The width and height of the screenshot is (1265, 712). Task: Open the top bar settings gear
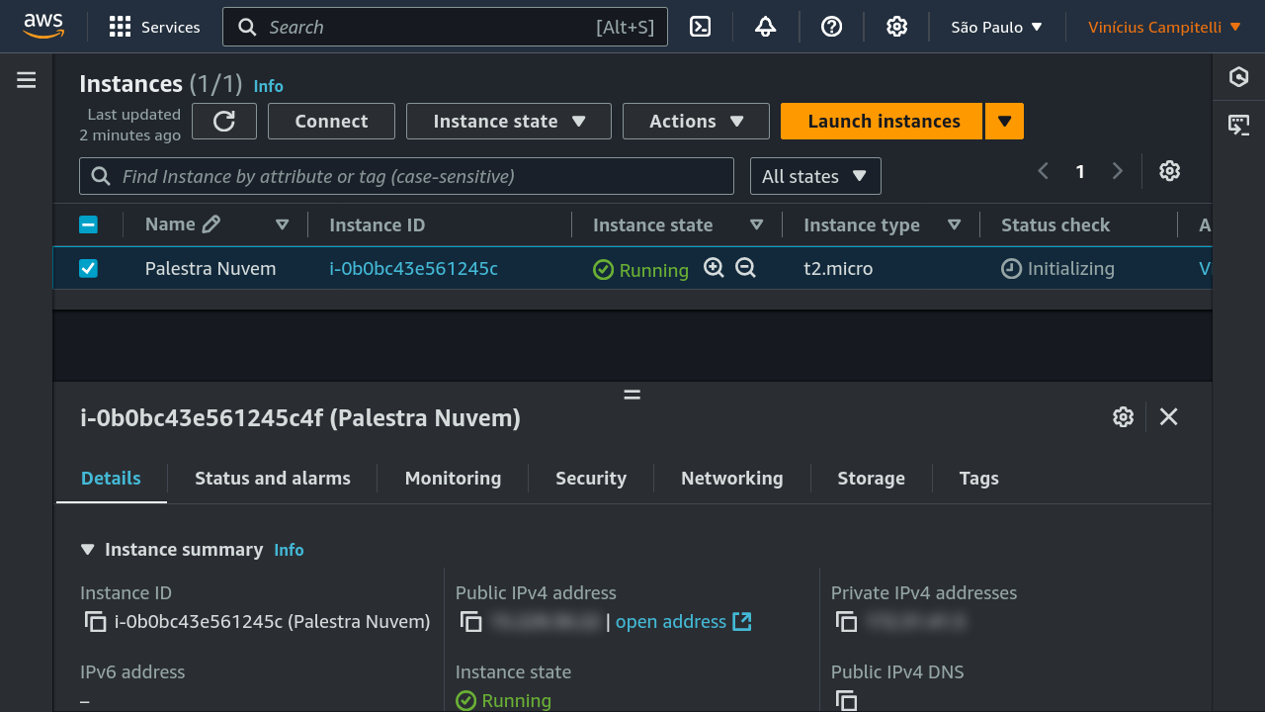pyautogui.click(x=896, y=27)
